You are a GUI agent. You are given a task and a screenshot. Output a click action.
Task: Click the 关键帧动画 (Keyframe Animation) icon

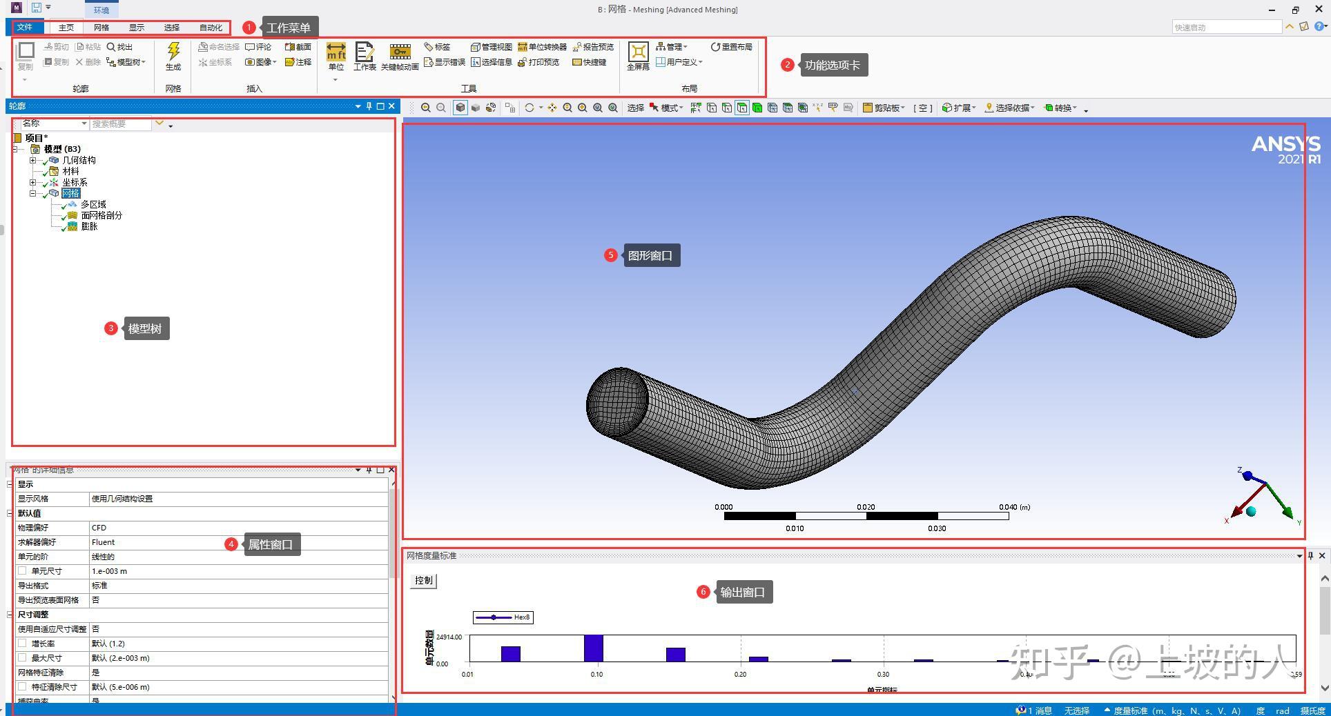(x=400, y=53)
